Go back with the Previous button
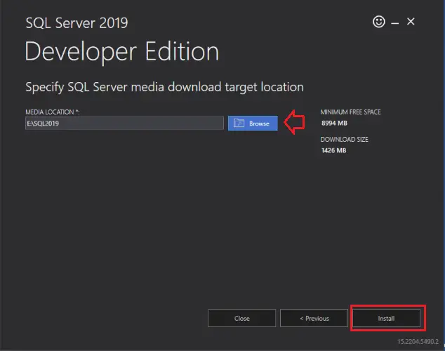Screen dimensions: 445x351 pyautogui.click(x=314, y=319)
